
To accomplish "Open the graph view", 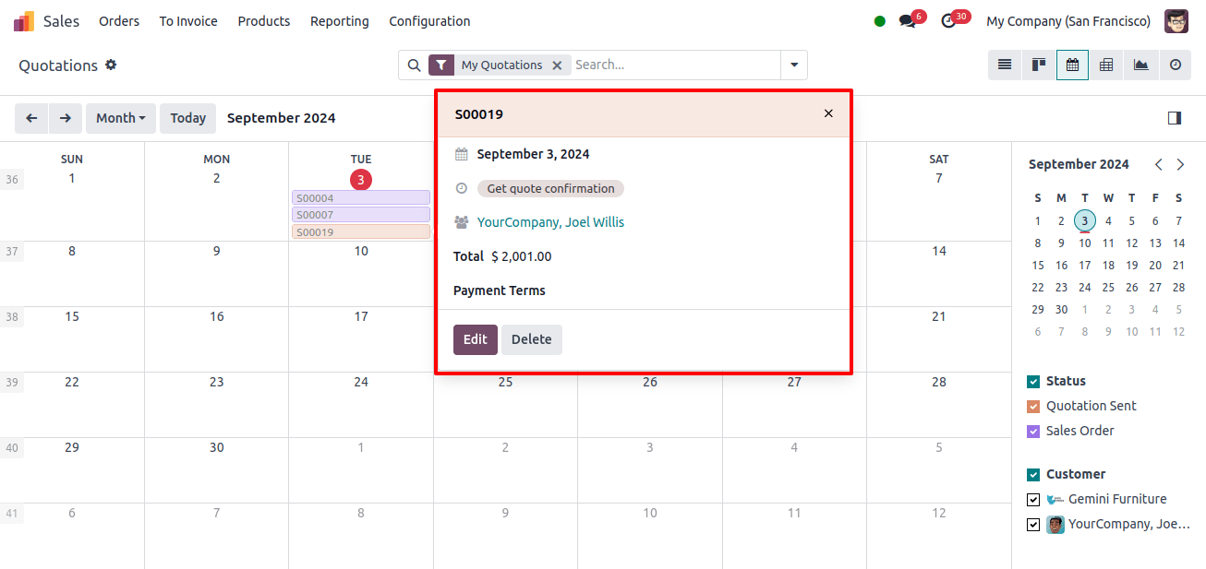I will click(1141, 65).
